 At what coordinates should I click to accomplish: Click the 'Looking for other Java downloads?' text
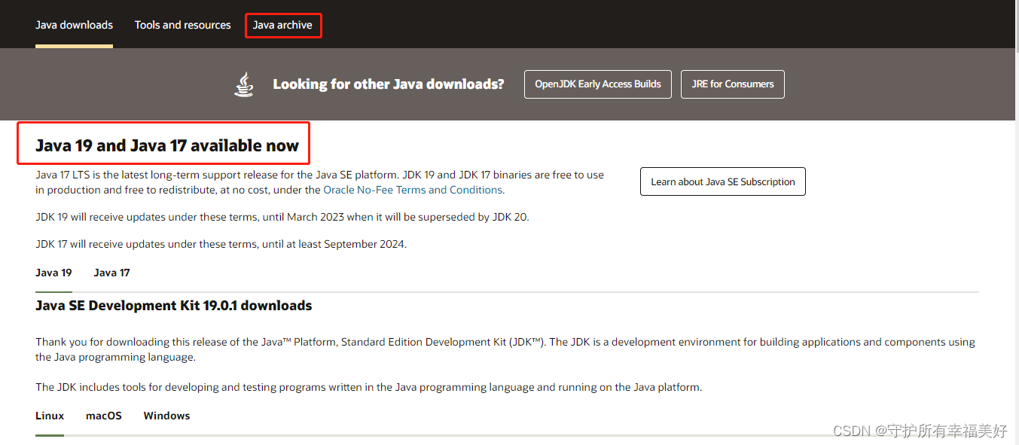pos(388,84)
